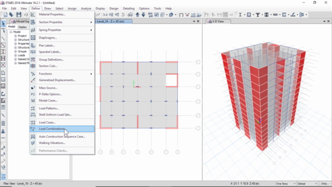Open the File menu
The width and height of the screenshot is (332, 187).
point(4,8)
